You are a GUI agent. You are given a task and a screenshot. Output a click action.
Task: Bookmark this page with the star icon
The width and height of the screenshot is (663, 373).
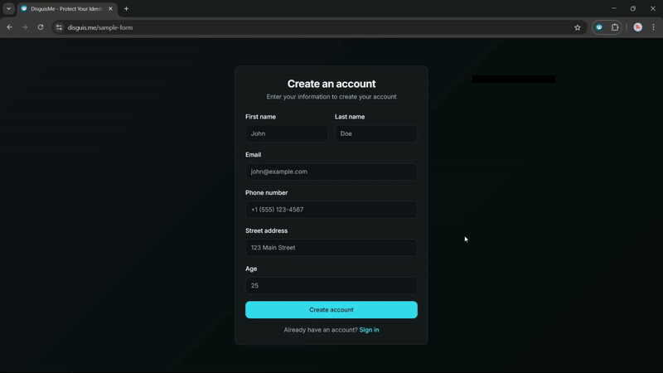pyautogui.click(x=578, y=27)
